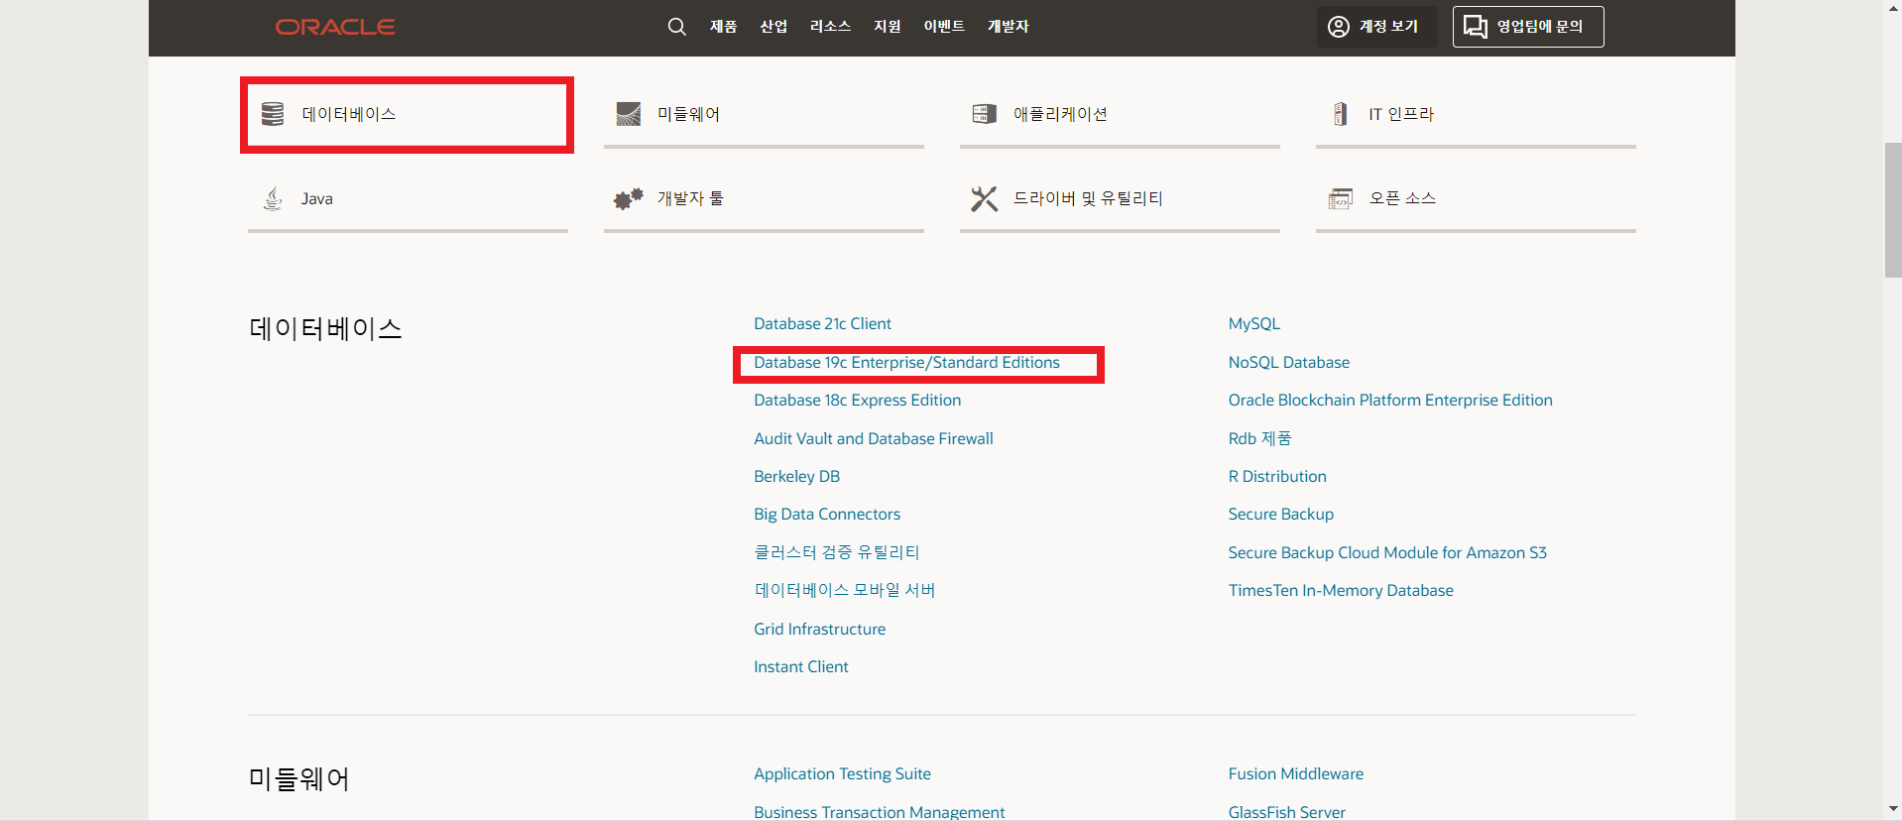The height and width of the screenshot is (821, 1902).
Task: Click the account profile icon
Action: [1339, 27]
